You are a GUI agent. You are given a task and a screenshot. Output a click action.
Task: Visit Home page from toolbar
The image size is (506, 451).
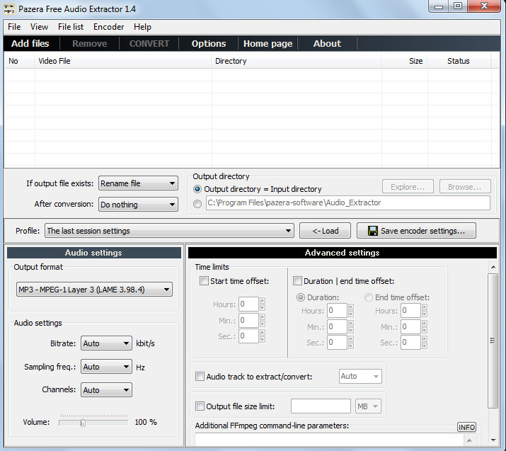click(268, 44)
